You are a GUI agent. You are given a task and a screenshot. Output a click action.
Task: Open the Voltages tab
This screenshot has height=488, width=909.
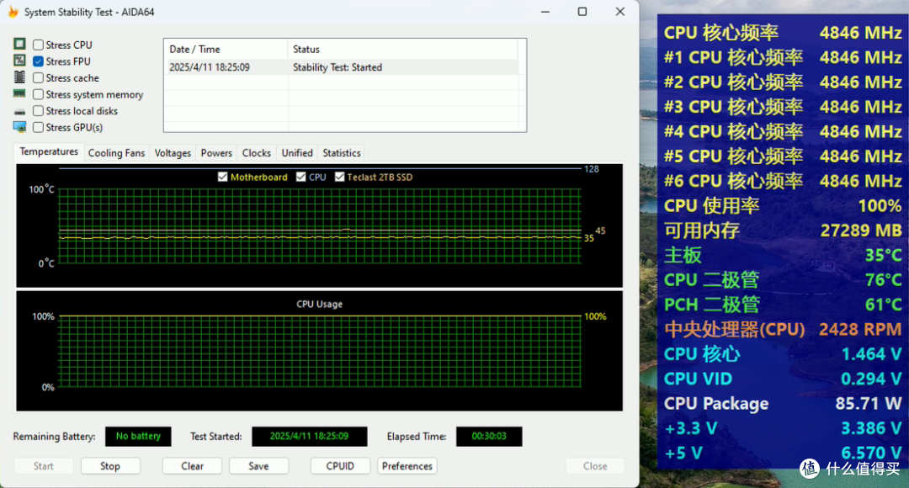point(173,153)
